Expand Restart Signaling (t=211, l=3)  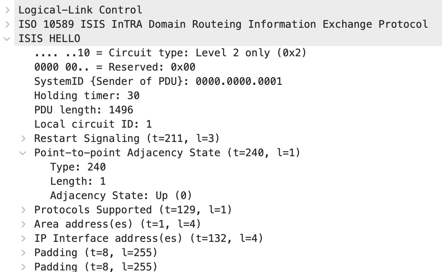[x=24, y=138]
